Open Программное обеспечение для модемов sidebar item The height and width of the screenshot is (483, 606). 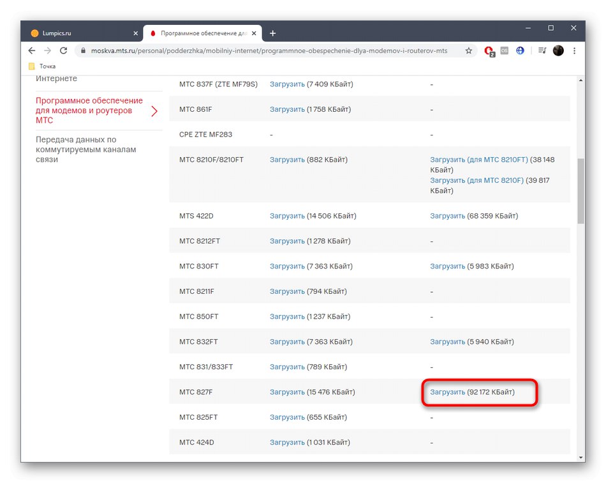click(x=89, y=111)
